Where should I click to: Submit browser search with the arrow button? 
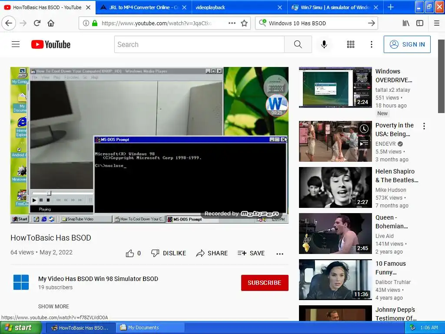pos(371,23)
